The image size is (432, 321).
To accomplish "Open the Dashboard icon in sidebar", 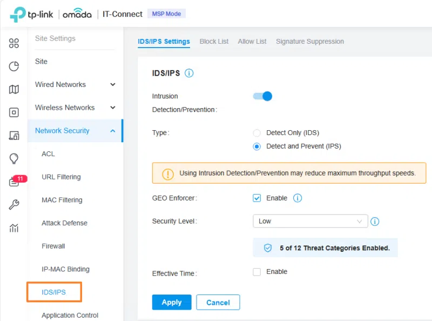I will coord(14,44).
